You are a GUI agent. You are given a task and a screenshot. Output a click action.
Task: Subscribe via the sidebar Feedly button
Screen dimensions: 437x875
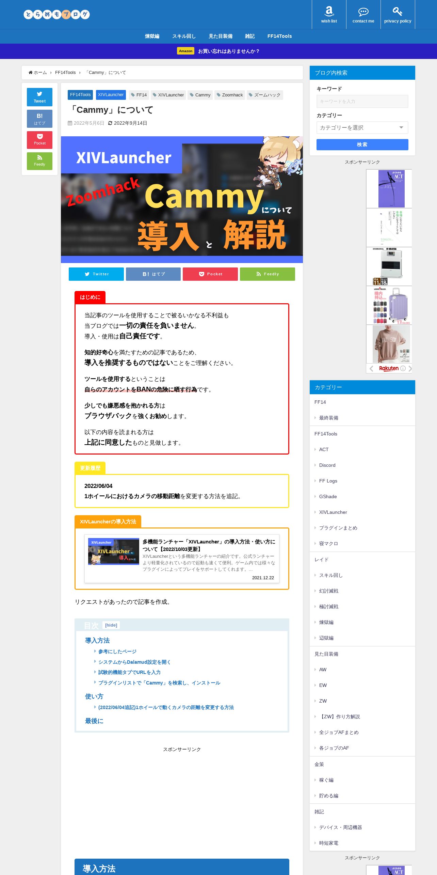tap(39, 161)
